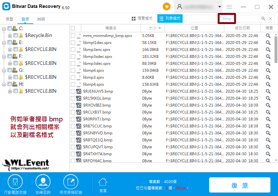Check the box for libmp3enc.sprx
278x196 pixels.
(x=73, y=50)
